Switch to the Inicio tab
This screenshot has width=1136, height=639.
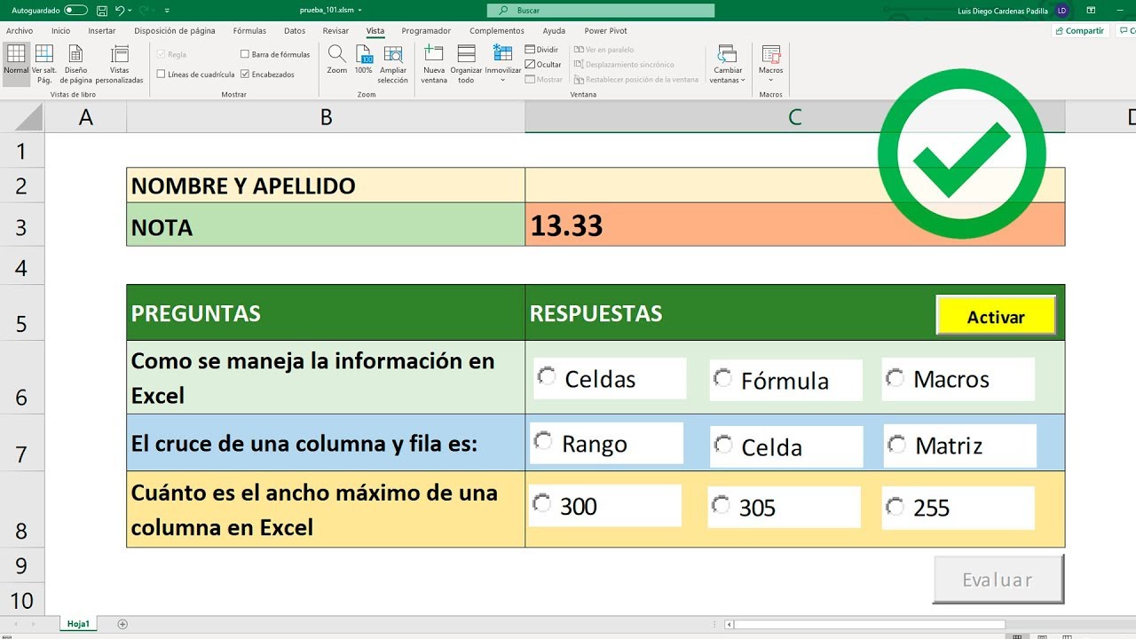click(x=60, y=30)
